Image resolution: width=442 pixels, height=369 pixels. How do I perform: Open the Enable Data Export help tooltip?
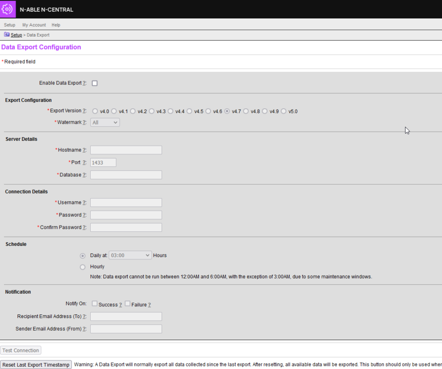pos(84,83)
